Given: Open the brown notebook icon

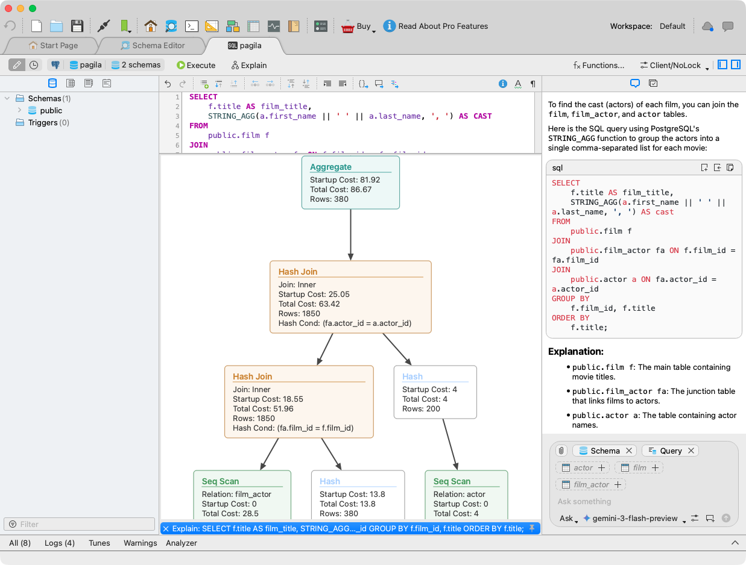Looking at the screenshot, I should [x=294, y=26].
